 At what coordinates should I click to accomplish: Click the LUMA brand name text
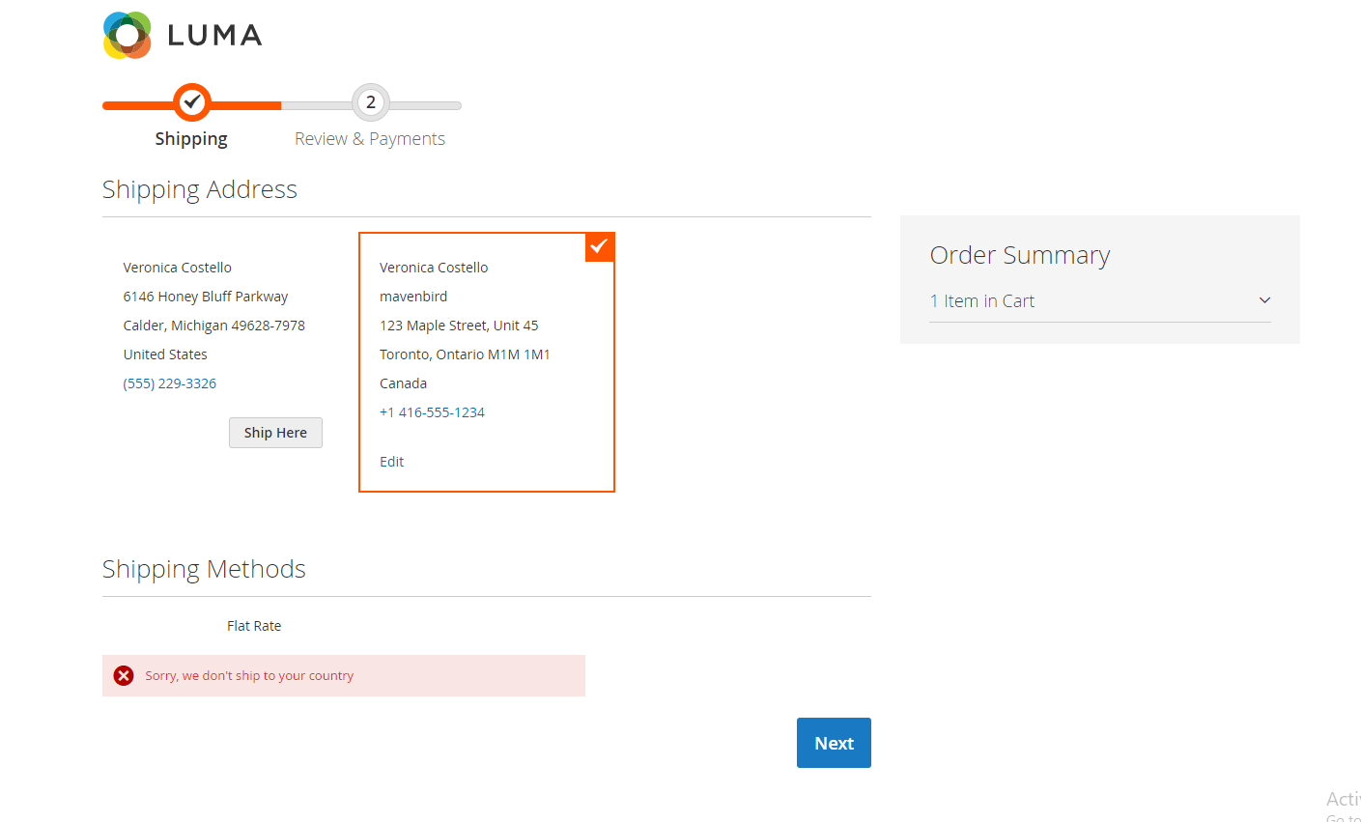(x=214, y=36)
